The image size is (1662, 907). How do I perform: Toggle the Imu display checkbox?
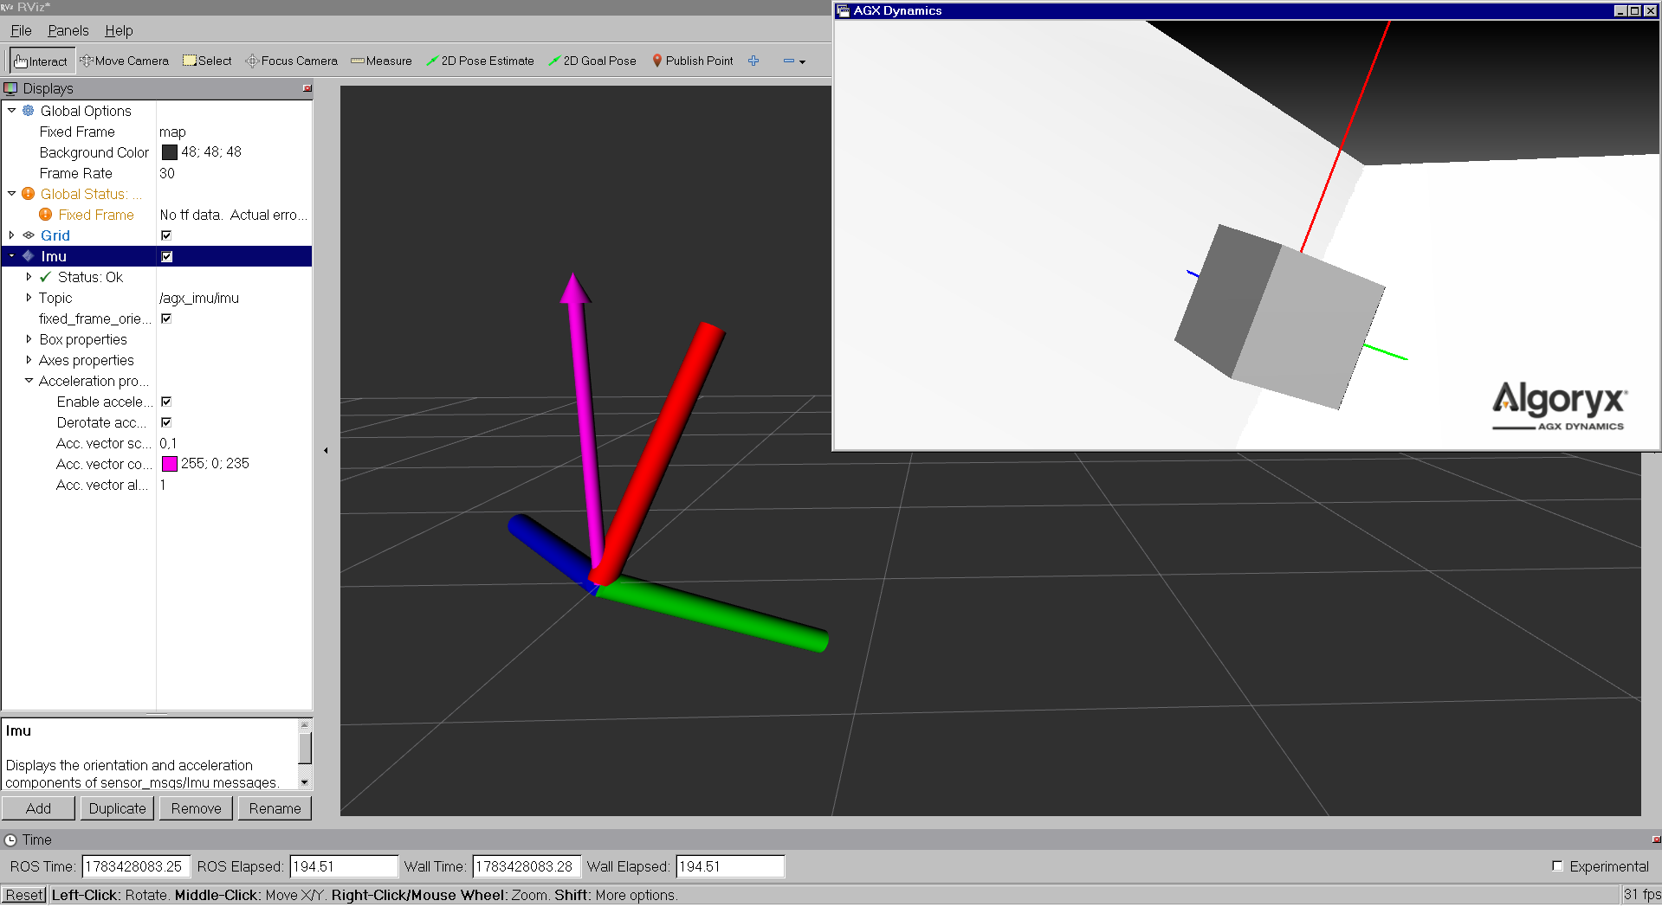pyautogui.click(x=166, y=256)
